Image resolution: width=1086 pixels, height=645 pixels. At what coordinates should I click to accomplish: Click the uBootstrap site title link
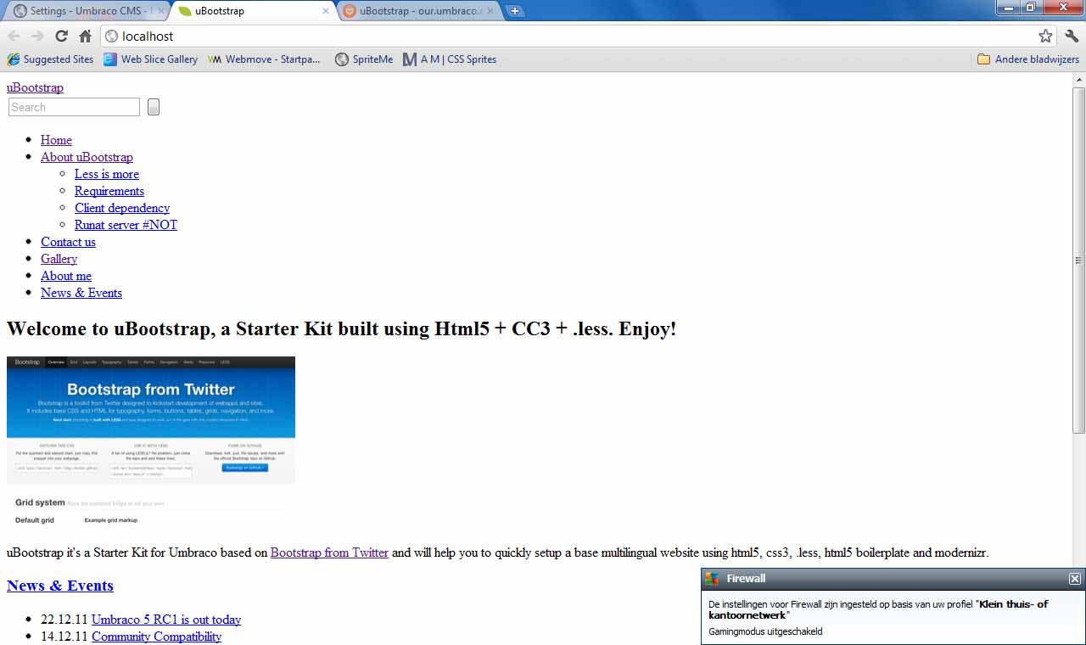(35, 87)
